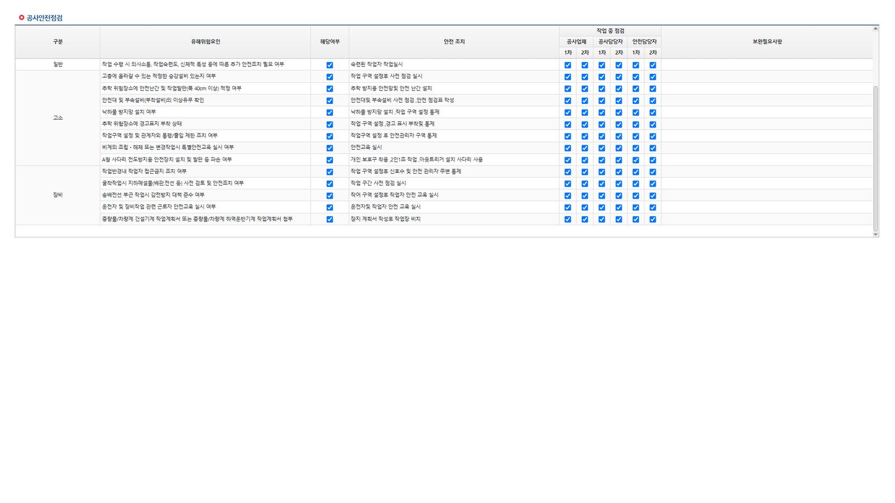Toggle 안전담당자 1차 for 추락 방지용 안전망 row

(635, 88)
